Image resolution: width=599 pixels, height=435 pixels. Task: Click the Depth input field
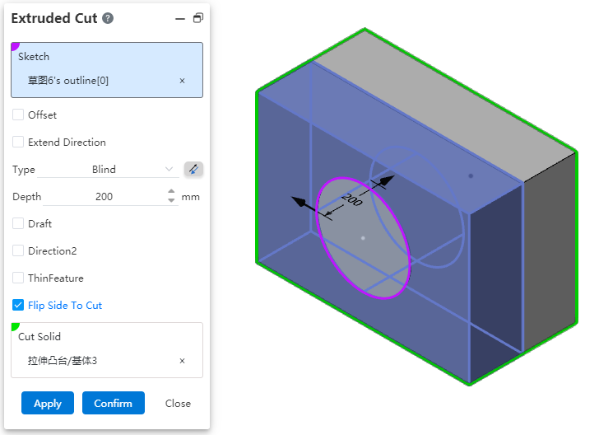coord(104,197)
